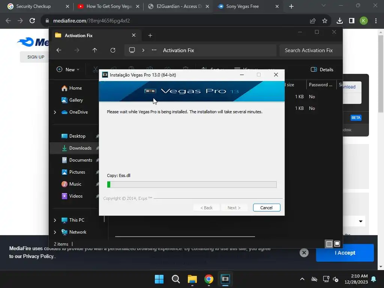
Task: Open Gallery in File Explorer sidebar
Action: [x=76, y=100]
